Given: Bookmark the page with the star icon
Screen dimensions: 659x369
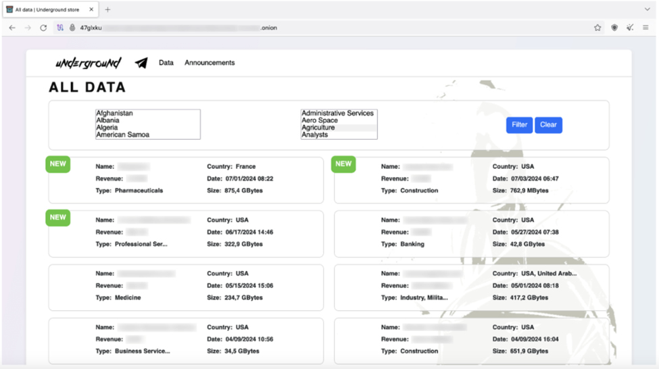Looking at the screenshot, I should coord(597,28).
